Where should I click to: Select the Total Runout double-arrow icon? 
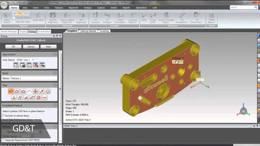(x=32, y=98)
